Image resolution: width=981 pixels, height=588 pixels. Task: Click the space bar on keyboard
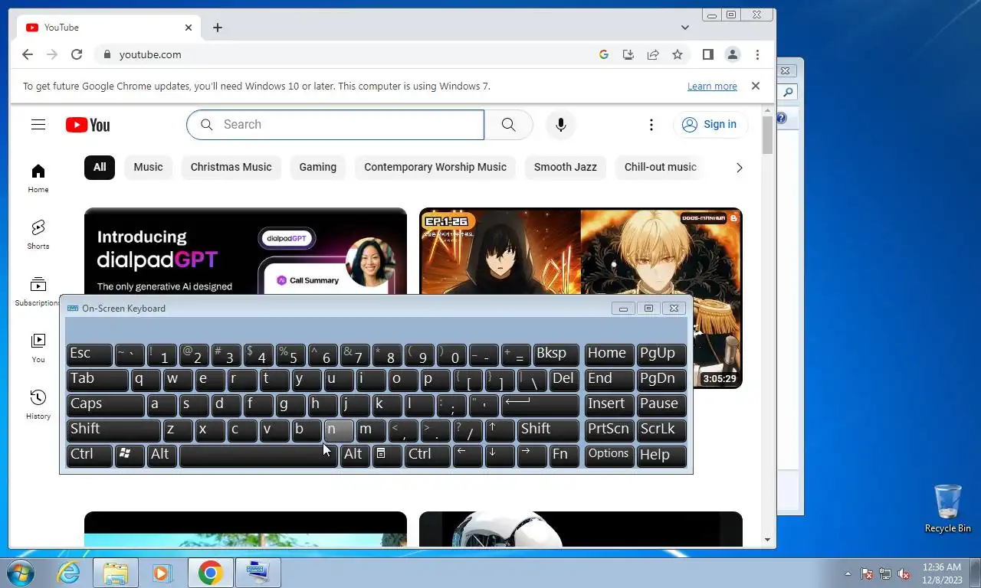[258, 455]
